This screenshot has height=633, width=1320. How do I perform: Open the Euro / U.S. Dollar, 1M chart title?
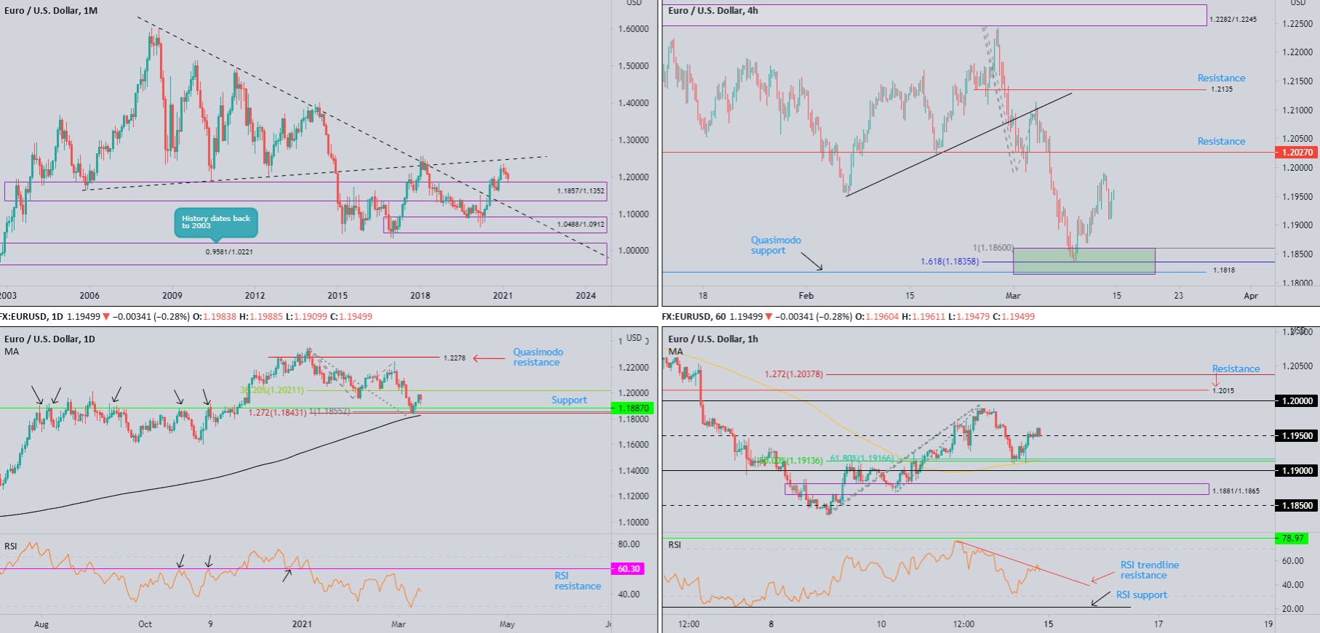51,11
